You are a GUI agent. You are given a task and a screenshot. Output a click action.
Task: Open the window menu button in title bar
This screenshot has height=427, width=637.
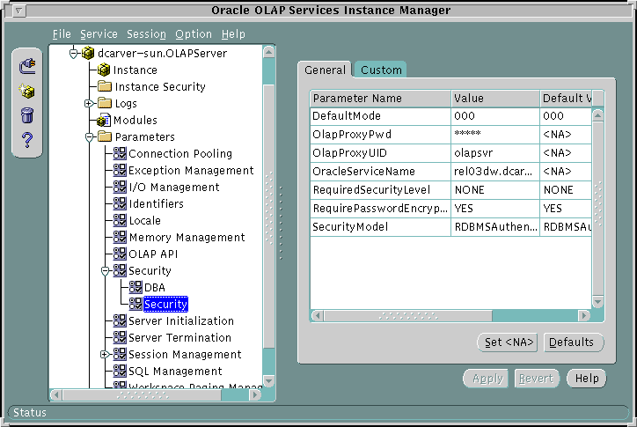point(18,11)
